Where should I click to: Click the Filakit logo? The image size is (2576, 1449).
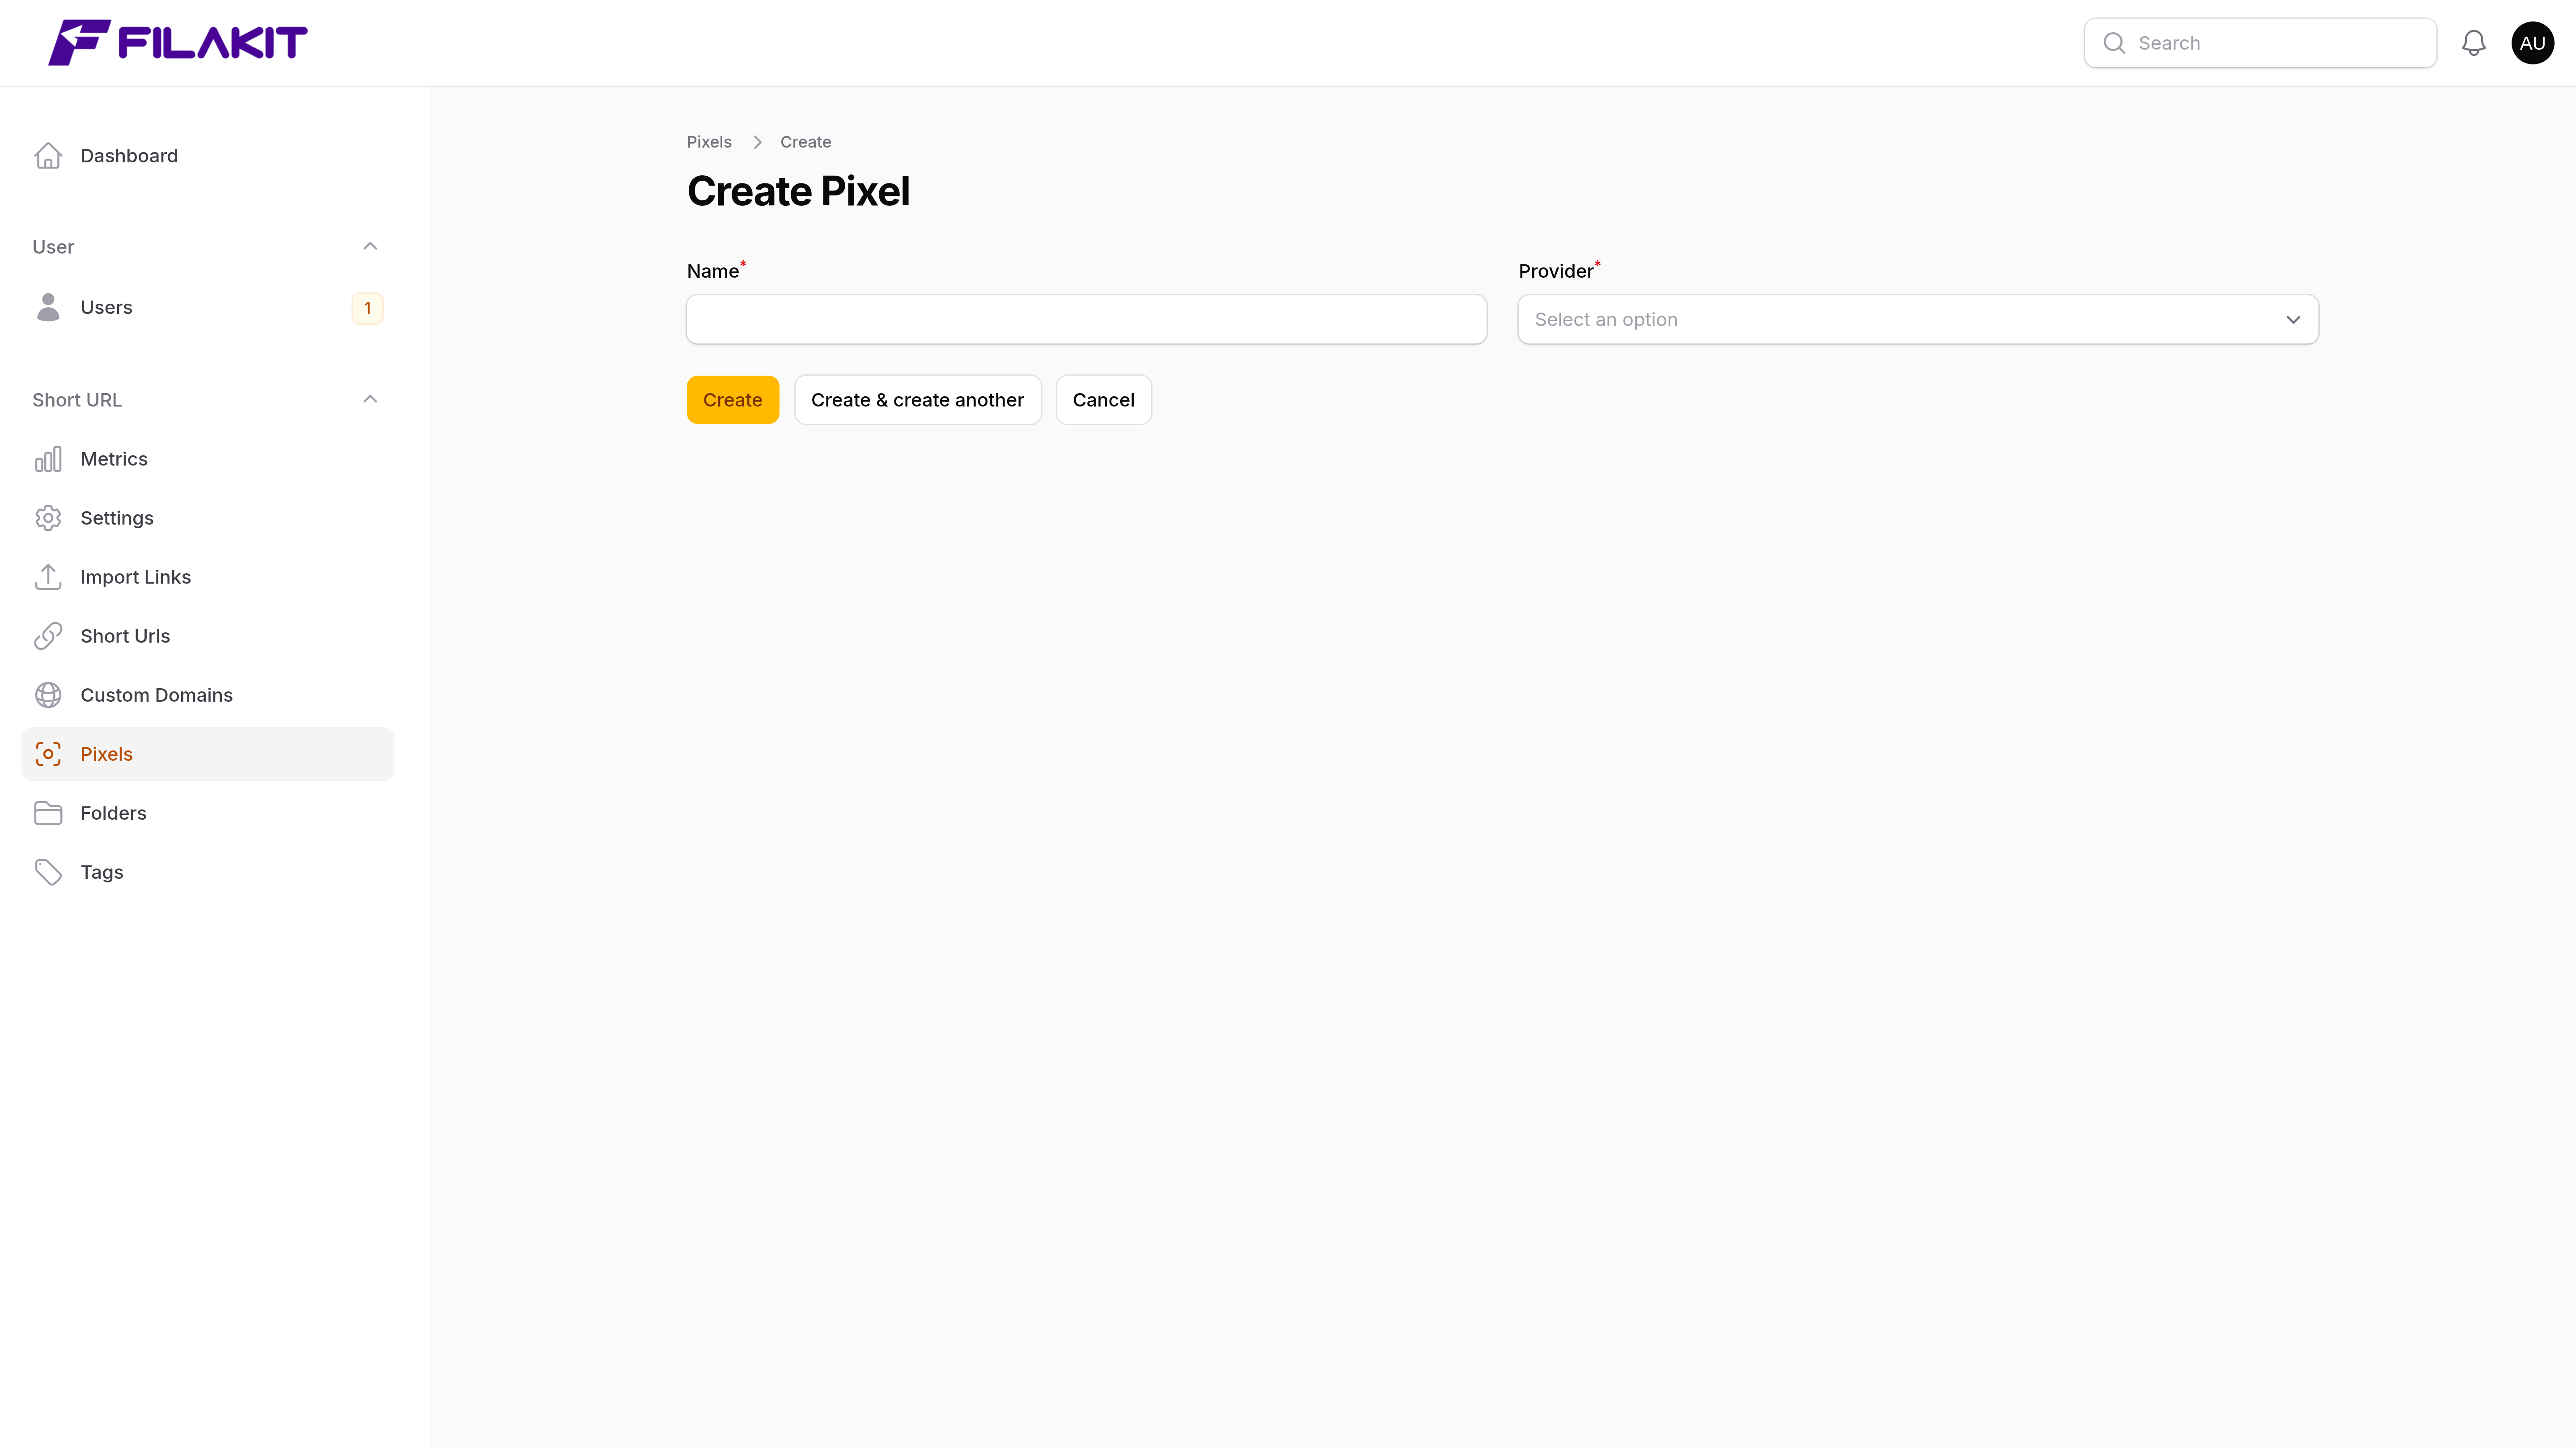tap(178, 42)
